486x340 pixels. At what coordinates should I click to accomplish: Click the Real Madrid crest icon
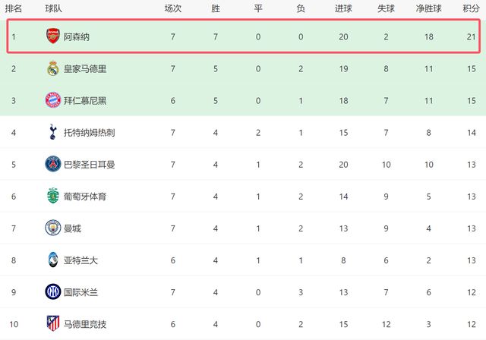pos(52,68)
